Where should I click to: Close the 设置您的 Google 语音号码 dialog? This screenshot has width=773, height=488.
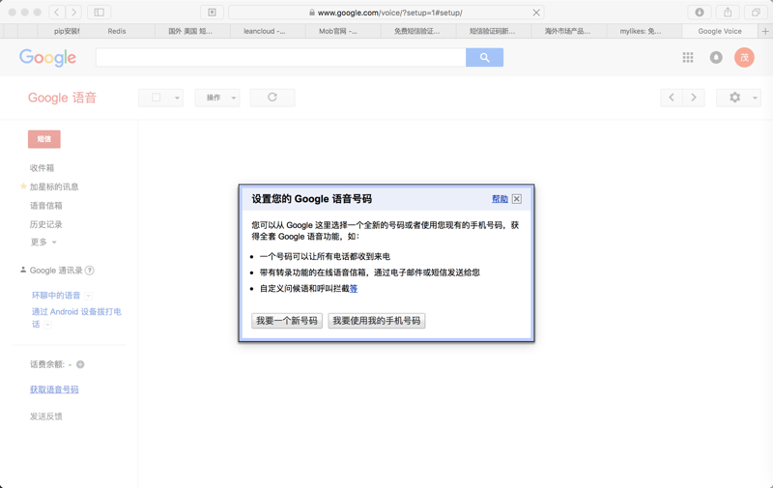point(517,199)
